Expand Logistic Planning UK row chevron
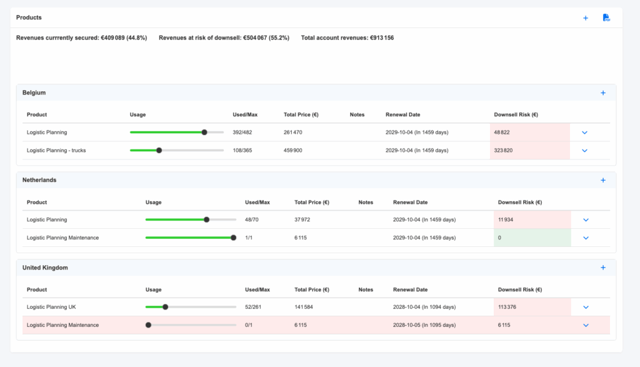 click(x=586, y=307)
